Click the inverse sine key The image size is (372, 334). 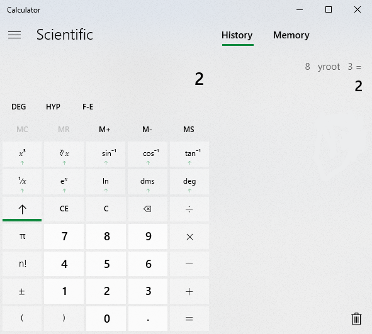click(106, 154)
